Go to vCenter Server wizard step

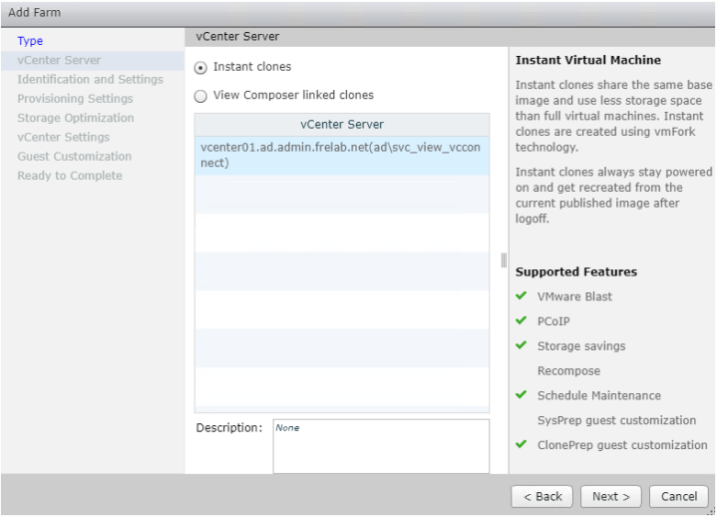click(59, 60)
